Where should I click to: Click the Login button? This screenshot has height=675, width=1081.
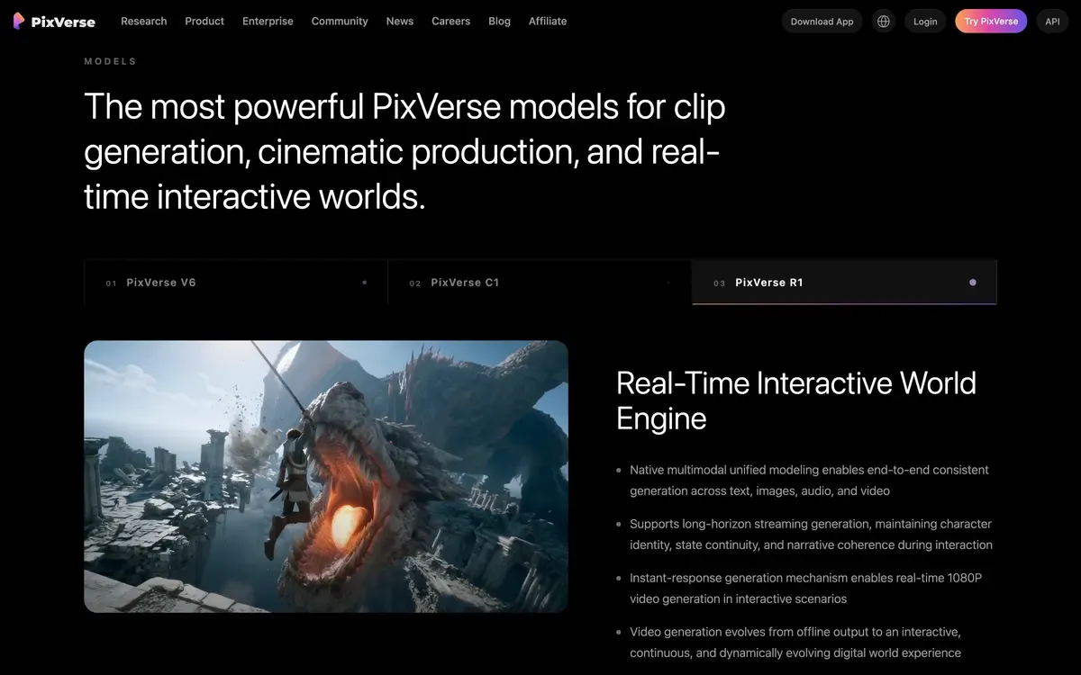pos(925,21)
